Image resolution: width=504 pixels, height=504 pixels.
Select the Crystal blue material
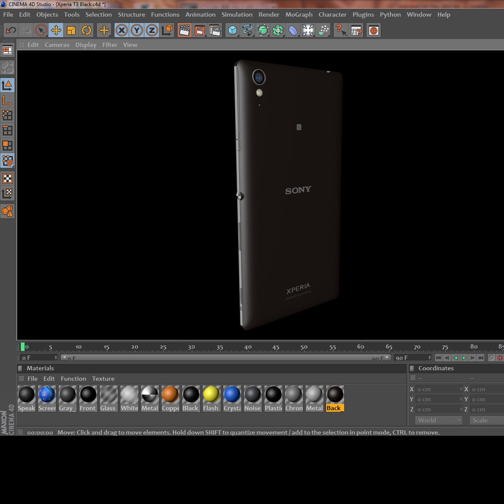click(x=232, y=394)
